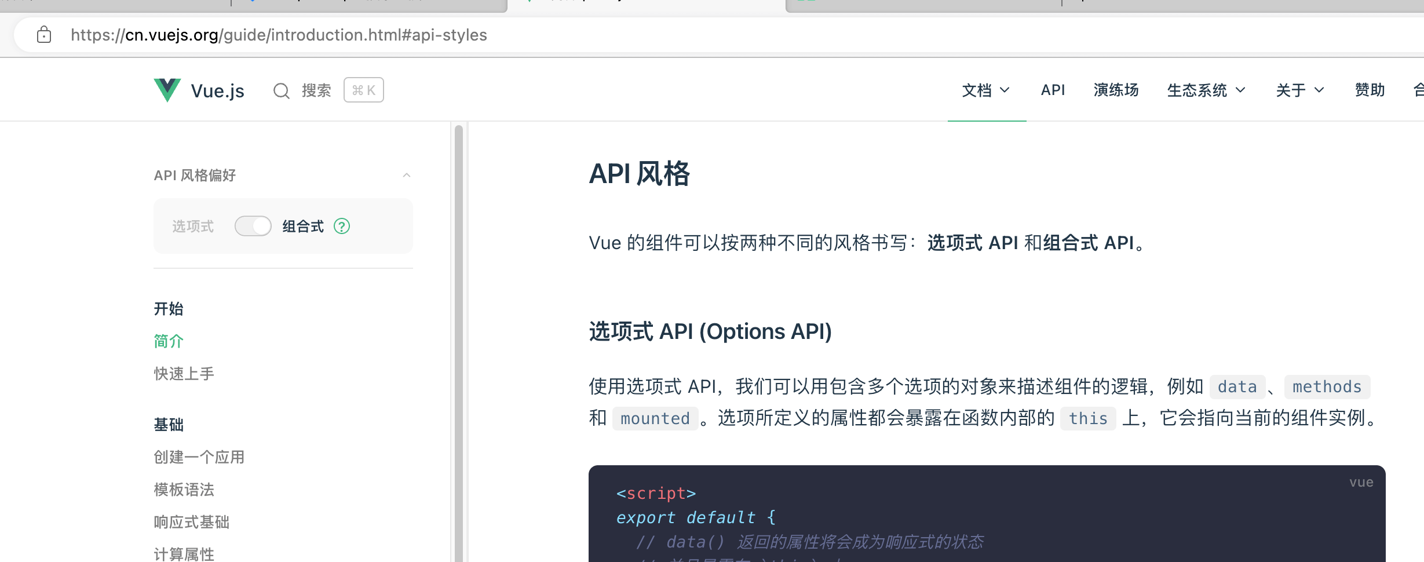
Task: Open the API style help question icon
Action: point(342,226)
